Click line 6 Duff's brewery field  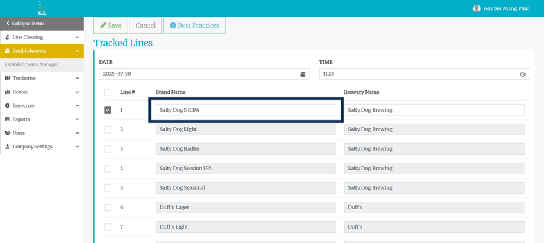click(434, 208)
